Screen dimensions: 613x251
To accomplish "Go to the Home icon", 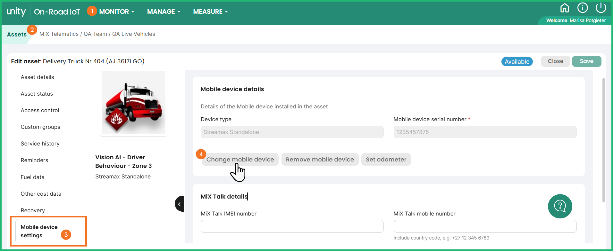I will click(565, 8).
